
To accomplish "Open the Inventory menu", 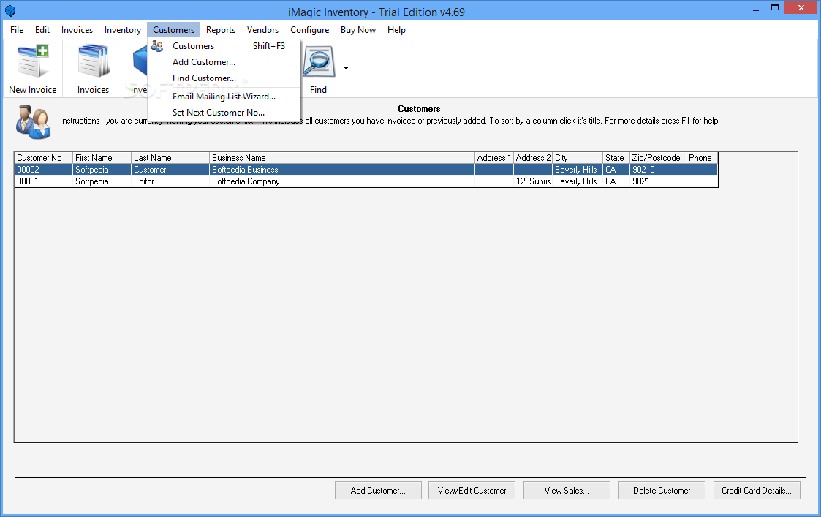I will pos(123,30).
